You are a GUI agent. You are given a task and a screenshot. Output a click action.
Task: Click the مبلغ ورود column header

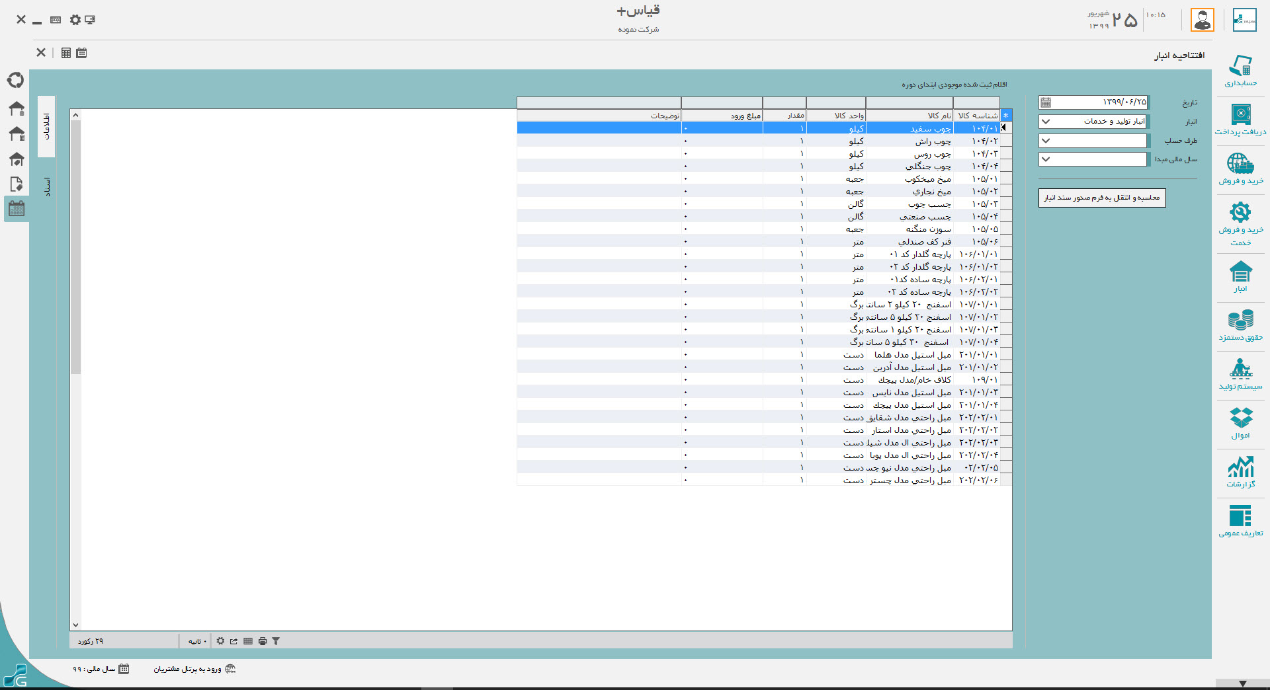point(722,116)
